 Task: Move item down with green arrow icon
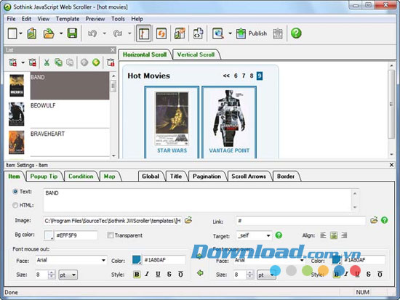[x=96, y=62]
